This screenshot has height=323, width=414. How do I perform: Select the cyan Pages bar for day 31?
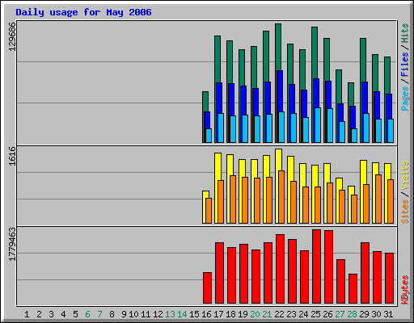click(x=391, y=131)
